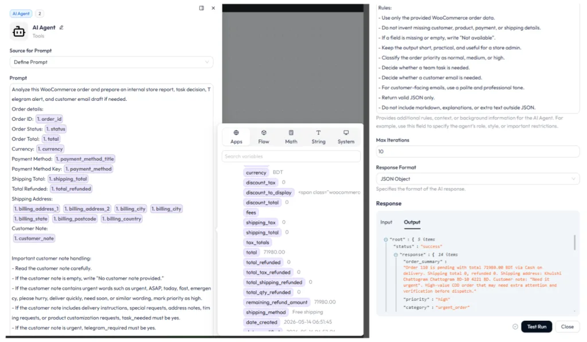Select the discount_tax variable

[261, 183]
